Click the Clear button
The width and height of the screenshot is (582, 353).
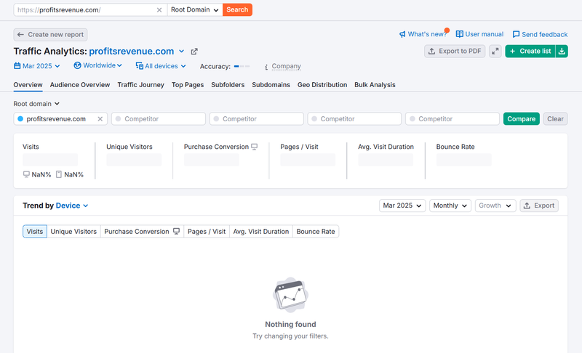pos(555,119)
